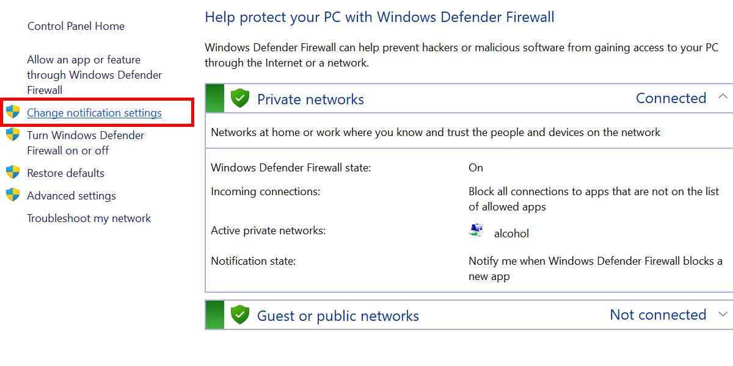Image resolution: width=733 pixels, height=366 pixels.
Task: Expand the Guest or public networks section
Action: pos(723,315)
